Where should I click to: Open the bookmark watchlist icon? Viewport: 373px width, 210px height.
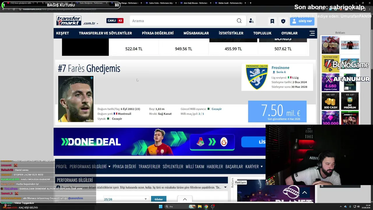(x=272, y=21)
